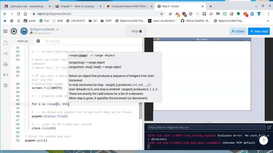The image size is (273, 153).
Task: Click the blocks.idtgames.repl.run URL field
Action: 206,127
